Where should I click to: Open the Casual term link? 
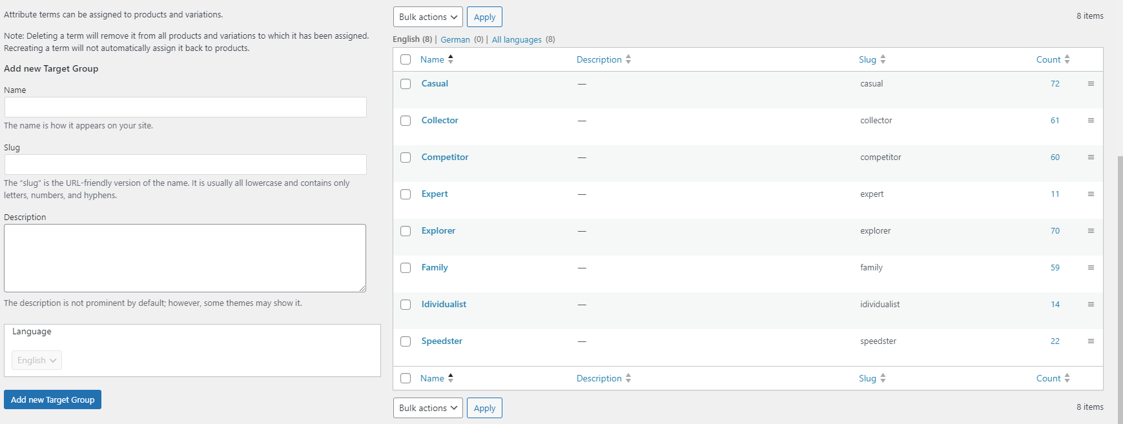point(435,83)
